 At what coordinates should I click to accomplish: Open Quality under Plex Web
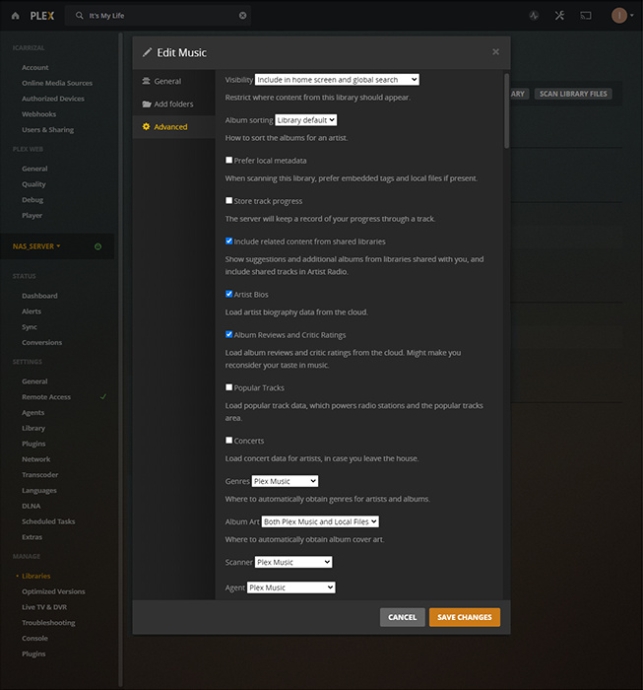33,184
